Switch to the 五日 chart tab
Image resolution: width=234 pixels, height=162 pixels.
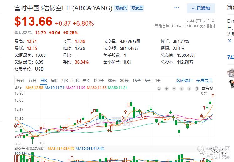pos(32,81)
